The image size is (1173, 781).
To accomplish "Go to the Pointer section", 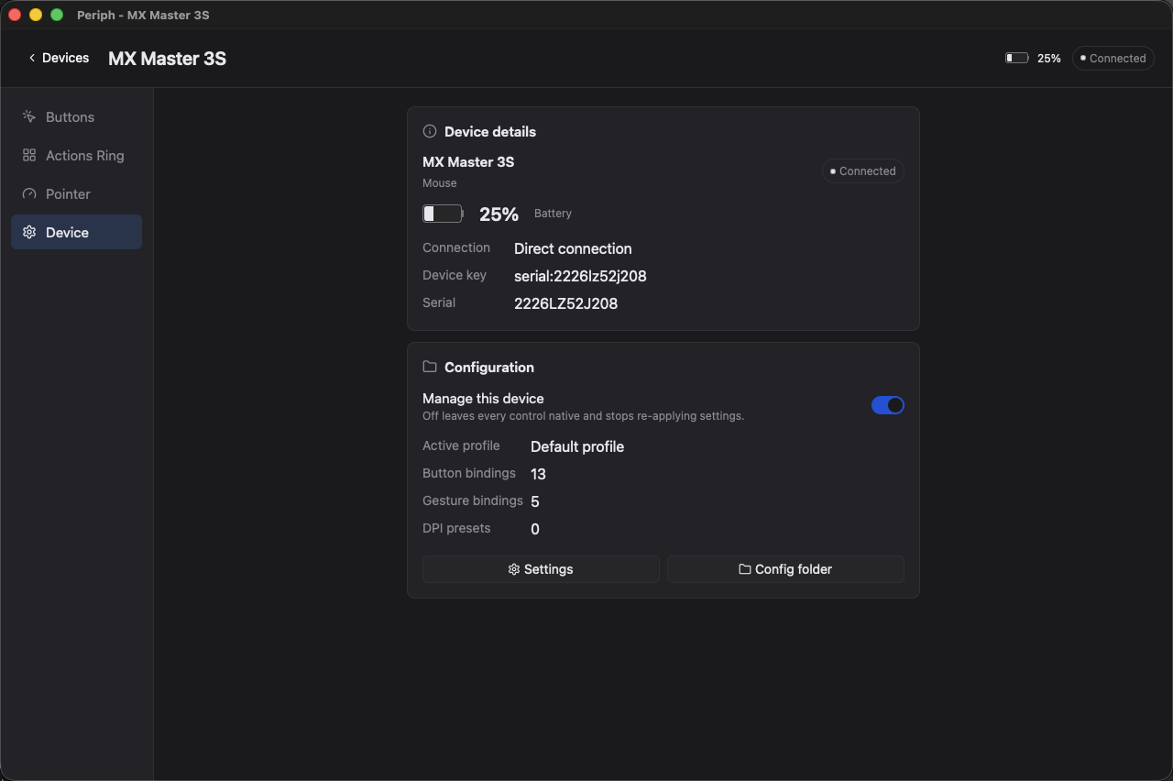I will click(76, 194).
